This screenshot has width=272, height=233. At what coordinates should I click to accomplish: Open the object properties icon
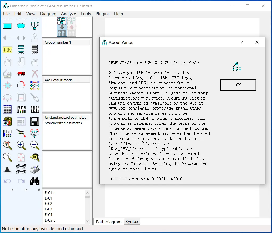click(7, 133)
